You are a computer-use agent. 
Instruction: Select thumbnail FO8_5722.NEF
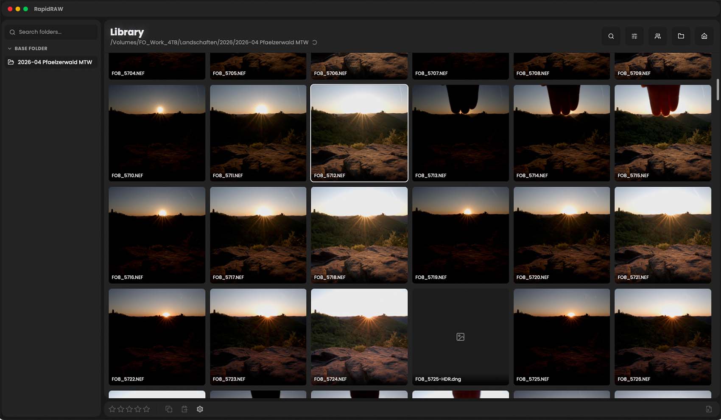[x=157, y=337]
